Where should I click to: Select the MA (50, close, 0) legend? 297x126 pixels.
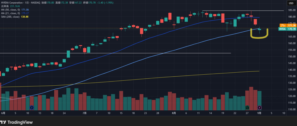tap(11, 10)
